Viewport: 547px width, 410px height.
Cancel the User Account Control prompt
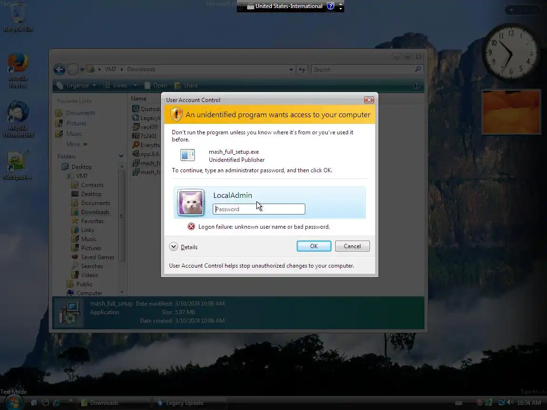352,246
